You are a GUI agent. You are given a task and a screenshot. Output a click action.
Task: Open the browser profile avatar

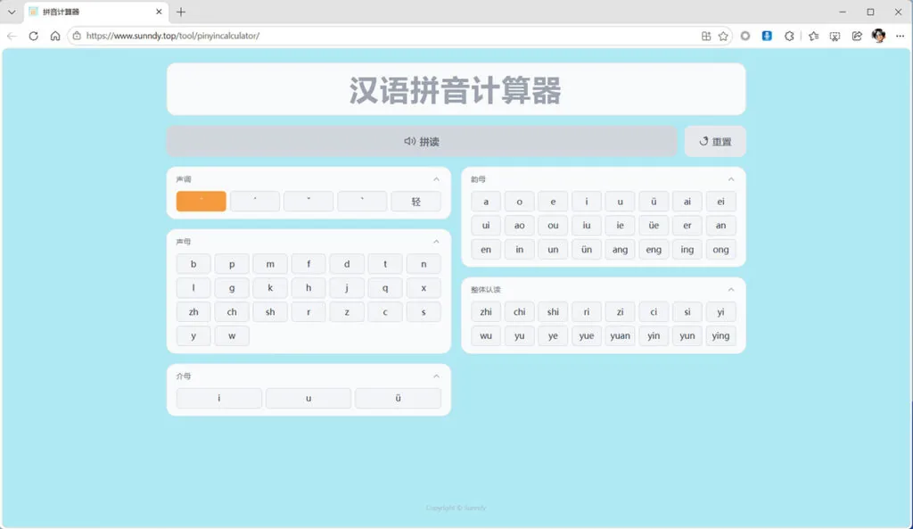pos(878,36)
